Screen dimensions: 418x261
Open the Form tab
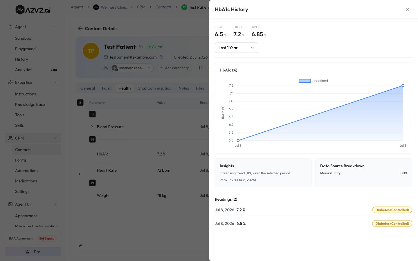pos(107,88)
